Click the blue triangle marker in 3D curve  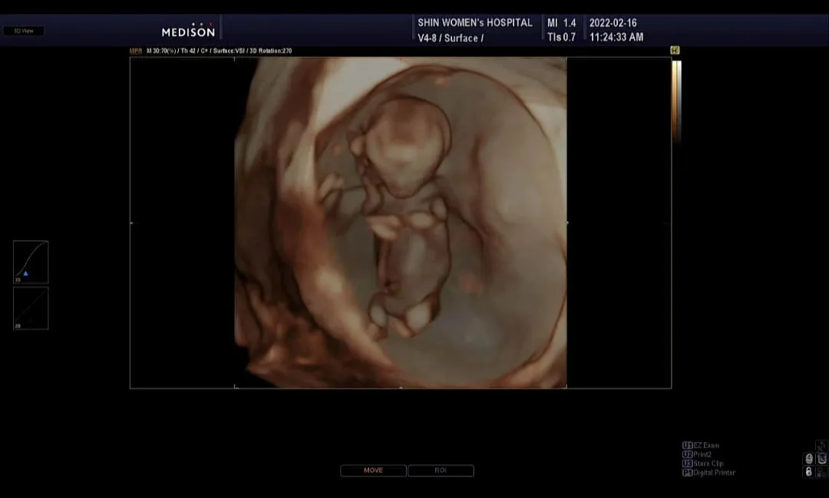25,273
